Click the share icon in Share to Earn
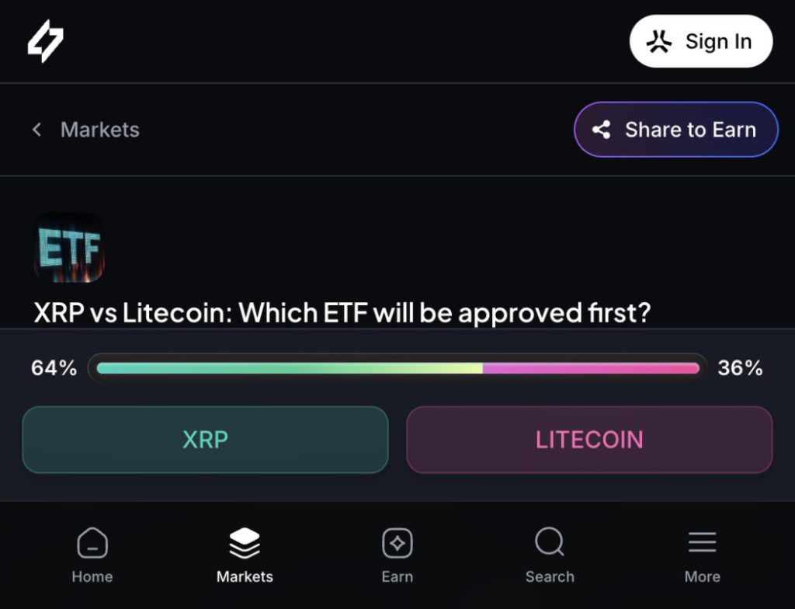795x609 pixels. point(601,130)
